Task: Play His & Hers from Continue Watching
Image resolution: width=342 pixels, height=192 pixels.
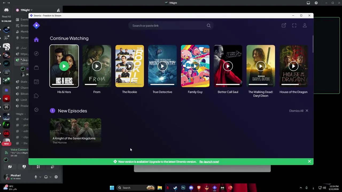Action: [x=64, y=66]
